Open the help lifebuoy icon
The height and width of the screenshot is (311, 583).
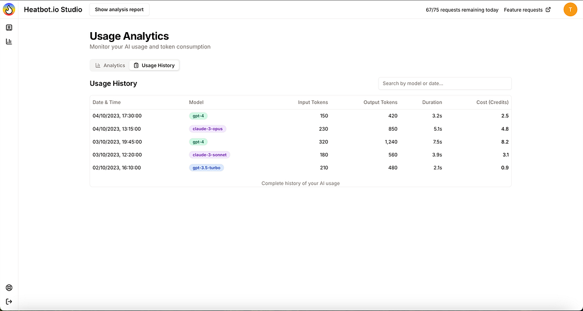click(x=9, y=288)
